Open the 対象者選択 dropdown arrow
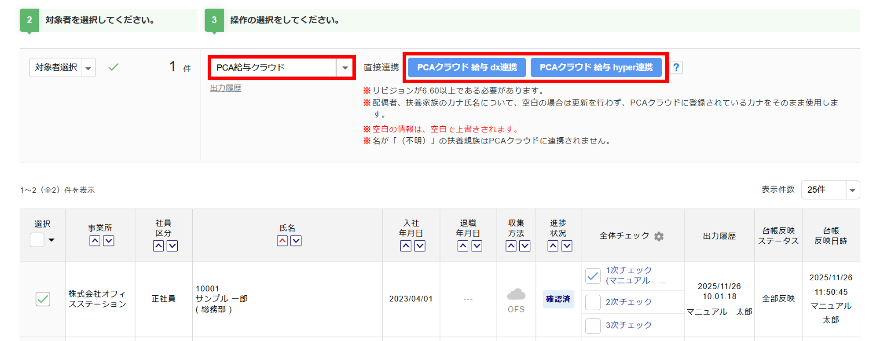880x341 pixels. point(88,68)
